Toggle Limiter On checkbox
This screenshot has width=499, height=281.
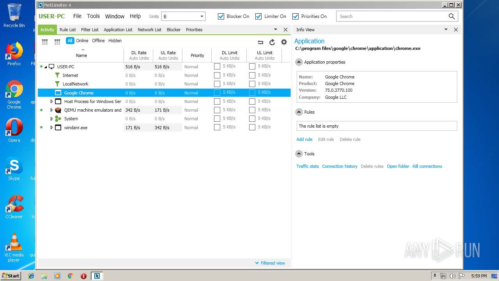click(258, 16)
